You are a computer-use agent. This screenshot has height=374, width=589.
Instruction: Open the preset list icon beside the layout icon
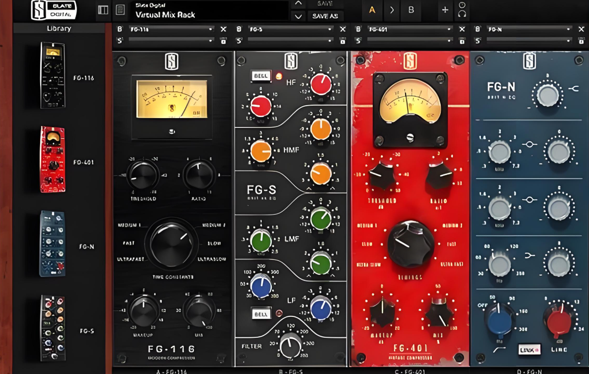click(x=120, y=10)
